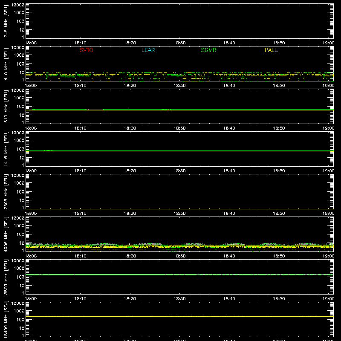Image resolution: width=341 pixels, height=341 pixels.
Task: Click 18:50 under the 410 MHz panel
Action: (279, 86)
